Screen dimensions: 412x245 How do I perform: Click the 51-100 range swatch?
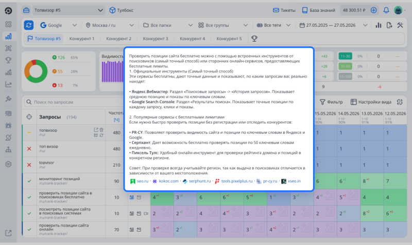coord(345,77)
